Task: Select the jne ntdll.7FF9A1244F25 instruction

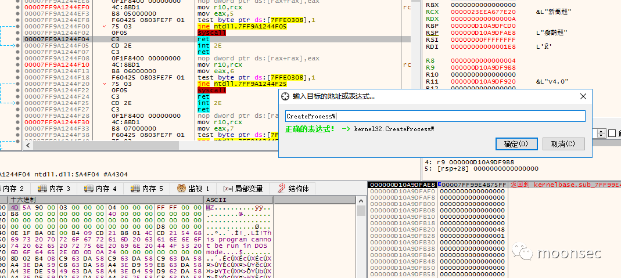Action: 242,84
